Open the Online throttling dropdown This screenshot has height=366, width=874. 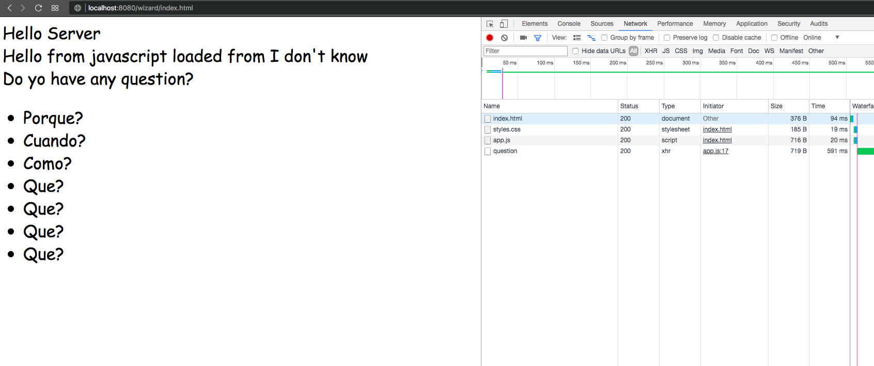tap(821, 38)
